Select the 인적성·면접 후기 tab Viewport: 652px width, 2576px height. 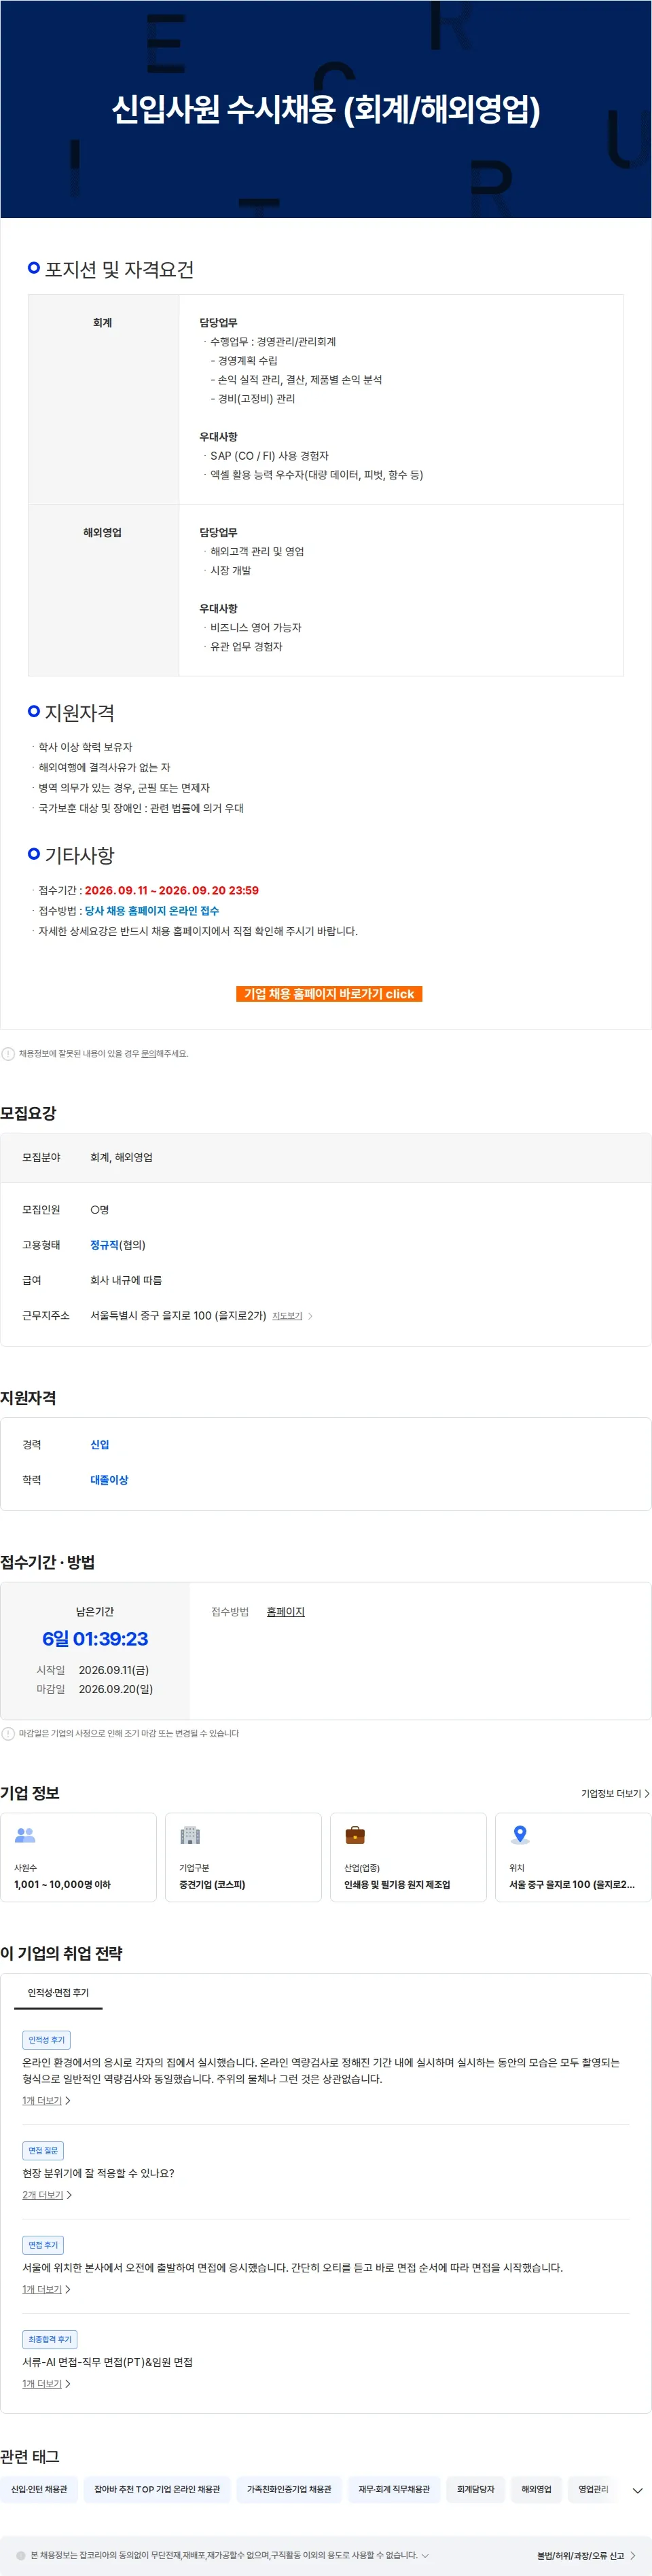coord(58,1992)
